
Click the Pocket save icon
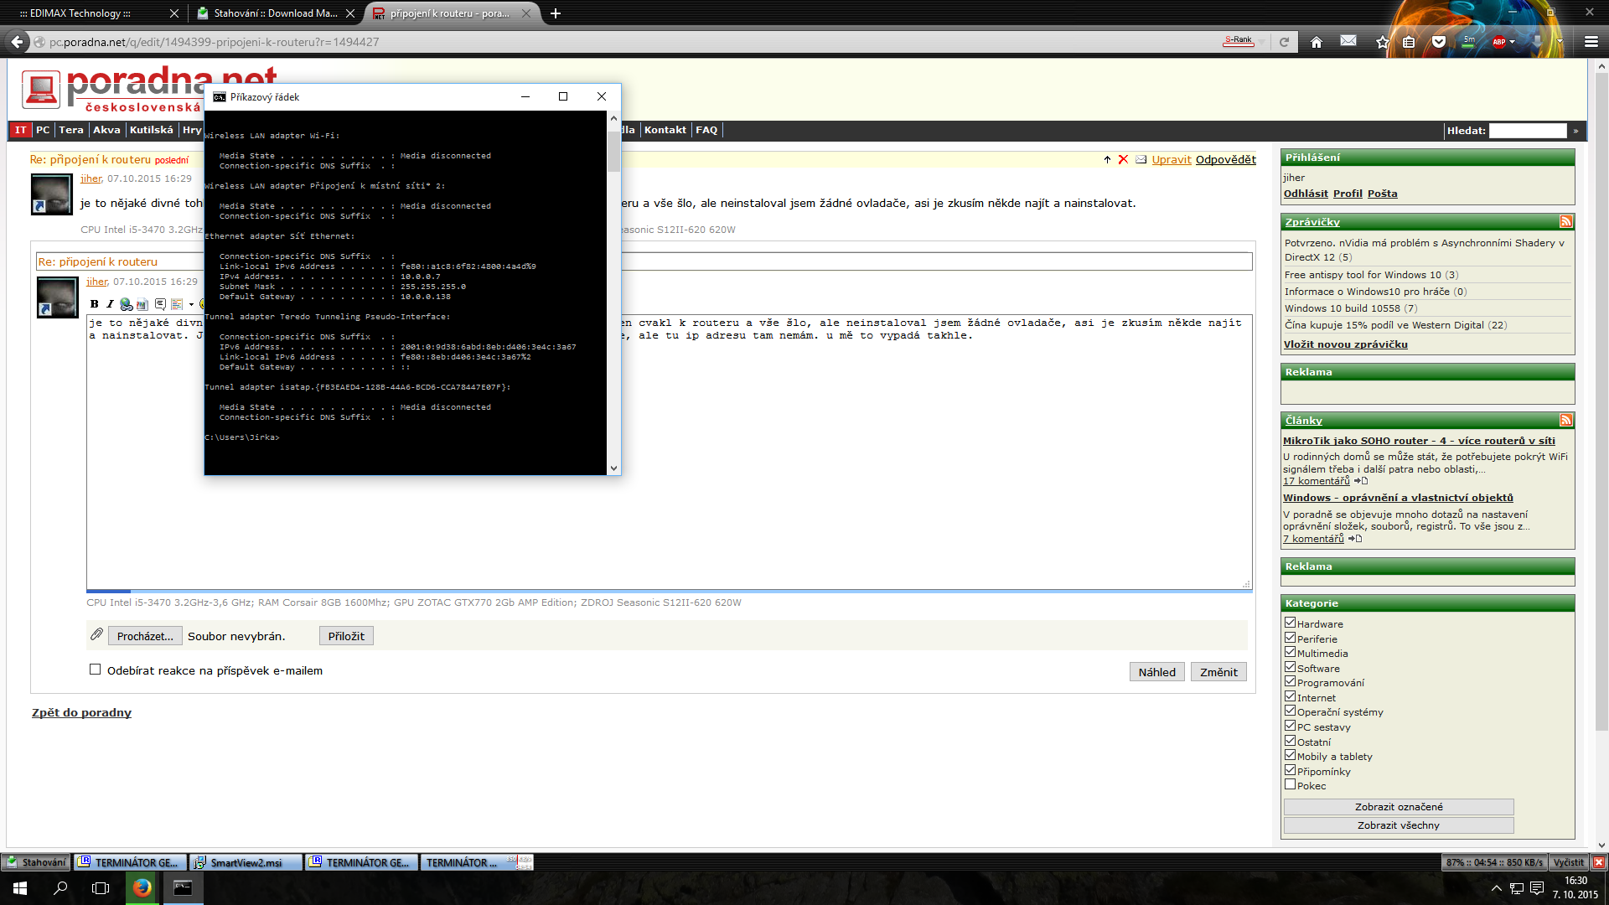(x=1439, y=42)
